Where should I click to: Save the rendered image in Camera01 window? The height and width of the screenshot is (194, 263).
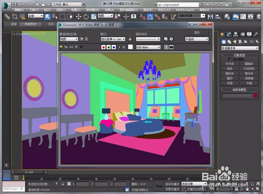[61, 47]
